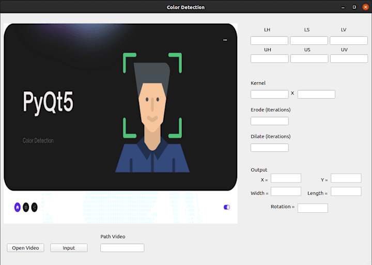Screen dimensions: 372x265
Task: Click the "Rotation =" label
Action: [283, 207]
